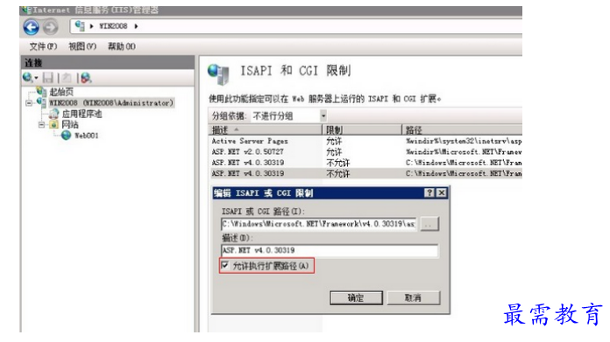
Task: Select the highlighted second ASP.NET v4.0.30319 row
Action: tap(365, 173)
